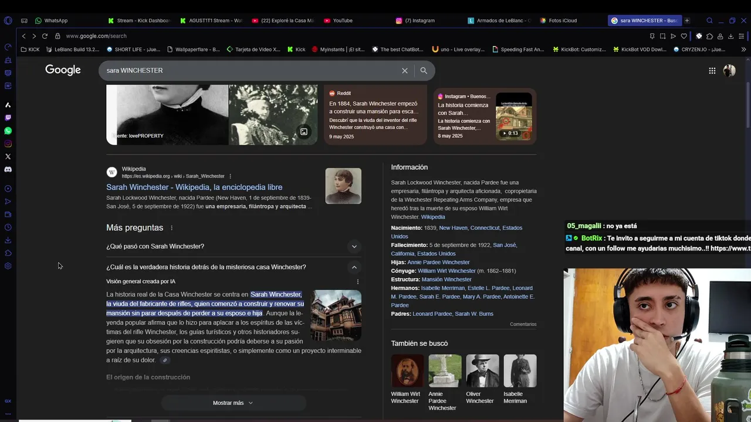Open Google logo home link
This screenshot has width=751, height=422.
[63, 70]
